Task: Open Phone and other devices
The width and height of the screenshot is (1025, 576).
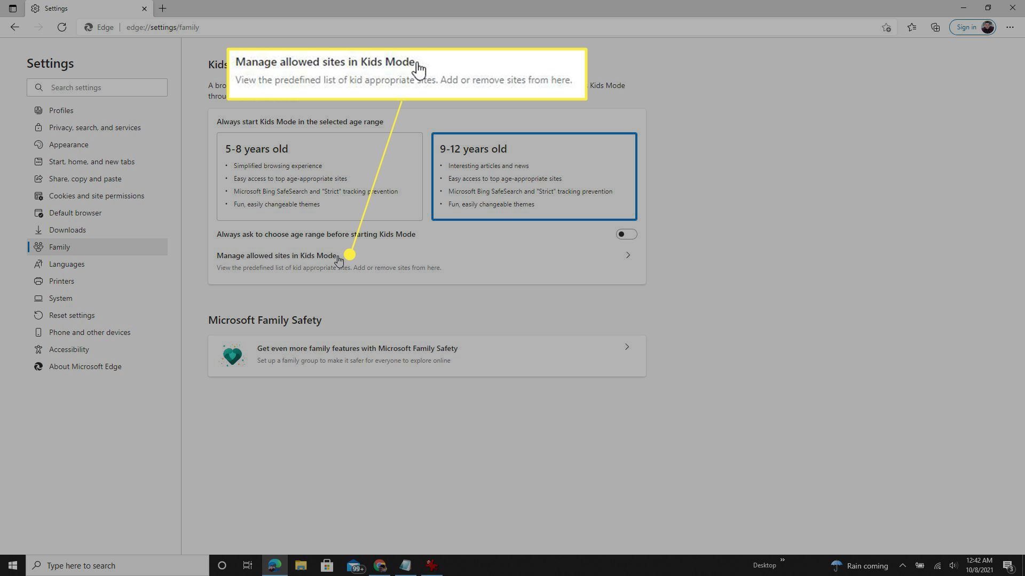Action: [x=97, y=332]
